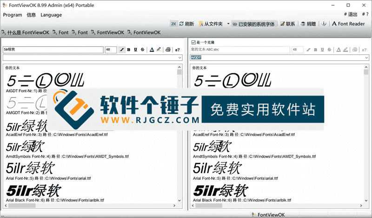Screen dimensions: 372x218
Task: Click right pane text field 您的文本 ABC abc
Action: pos(240,50)
